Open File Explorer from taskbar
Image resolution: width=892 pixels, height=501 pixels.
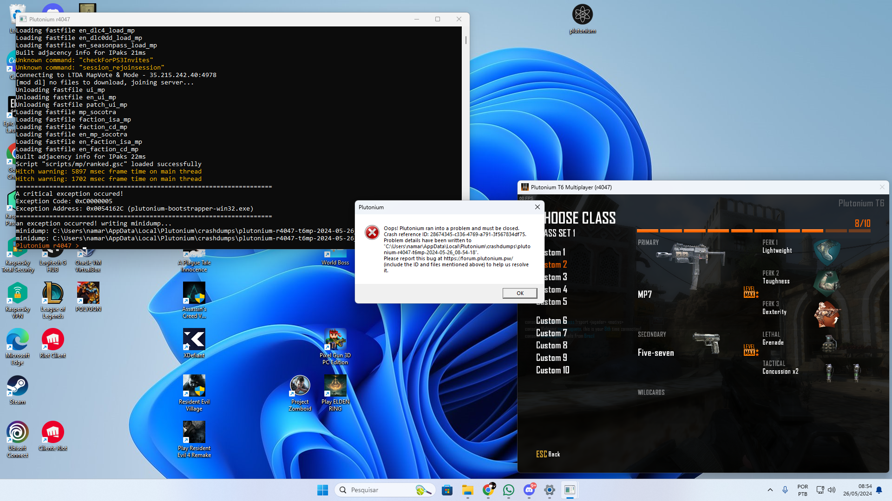[x=467, y=490]
